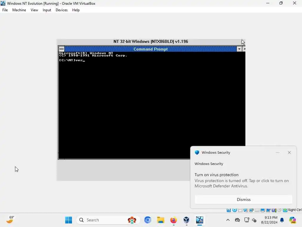Screen dimensions: 302x227
Task: Open the Input menu
Action: pos(47,10)
